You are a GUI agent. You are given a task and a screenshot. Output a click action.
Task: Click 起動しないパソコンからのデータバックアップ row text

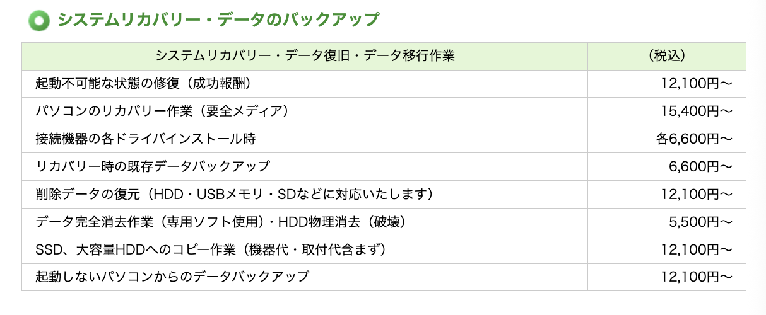click(x=173, y=277)
